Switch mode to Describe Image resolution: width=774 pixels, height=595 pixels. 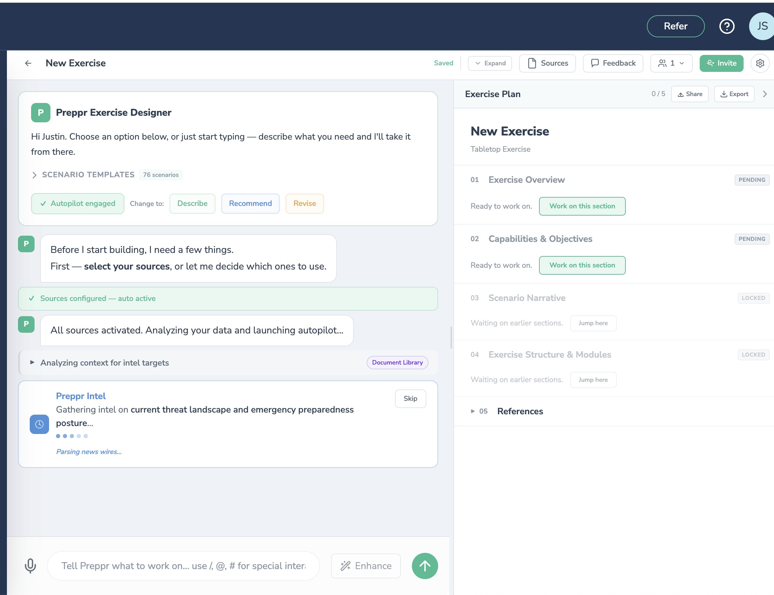[x=192, y=203]
